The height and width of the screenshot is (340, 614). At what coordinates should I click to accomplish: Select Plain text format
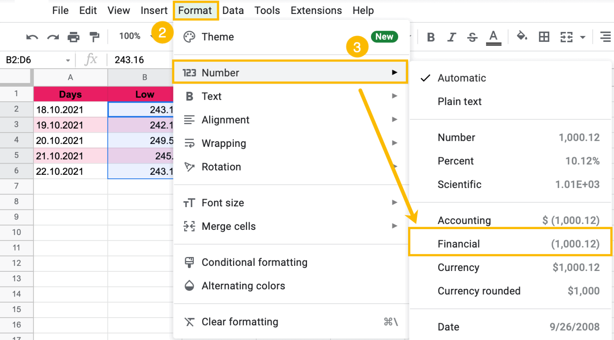click(459, 101)
